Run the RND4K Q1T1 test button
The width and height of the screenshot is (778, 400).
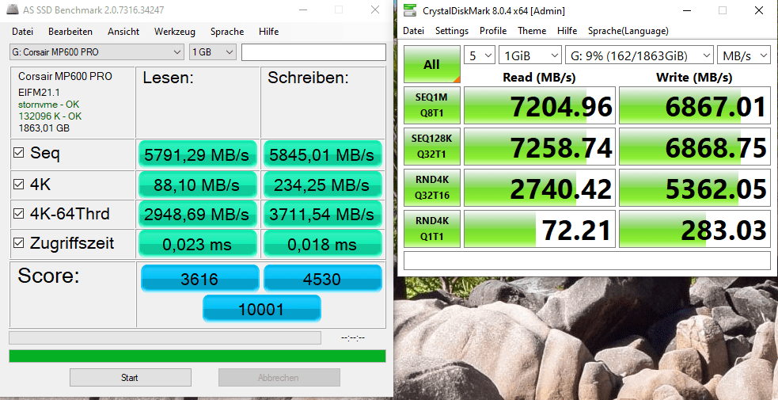tap(431, 229)
